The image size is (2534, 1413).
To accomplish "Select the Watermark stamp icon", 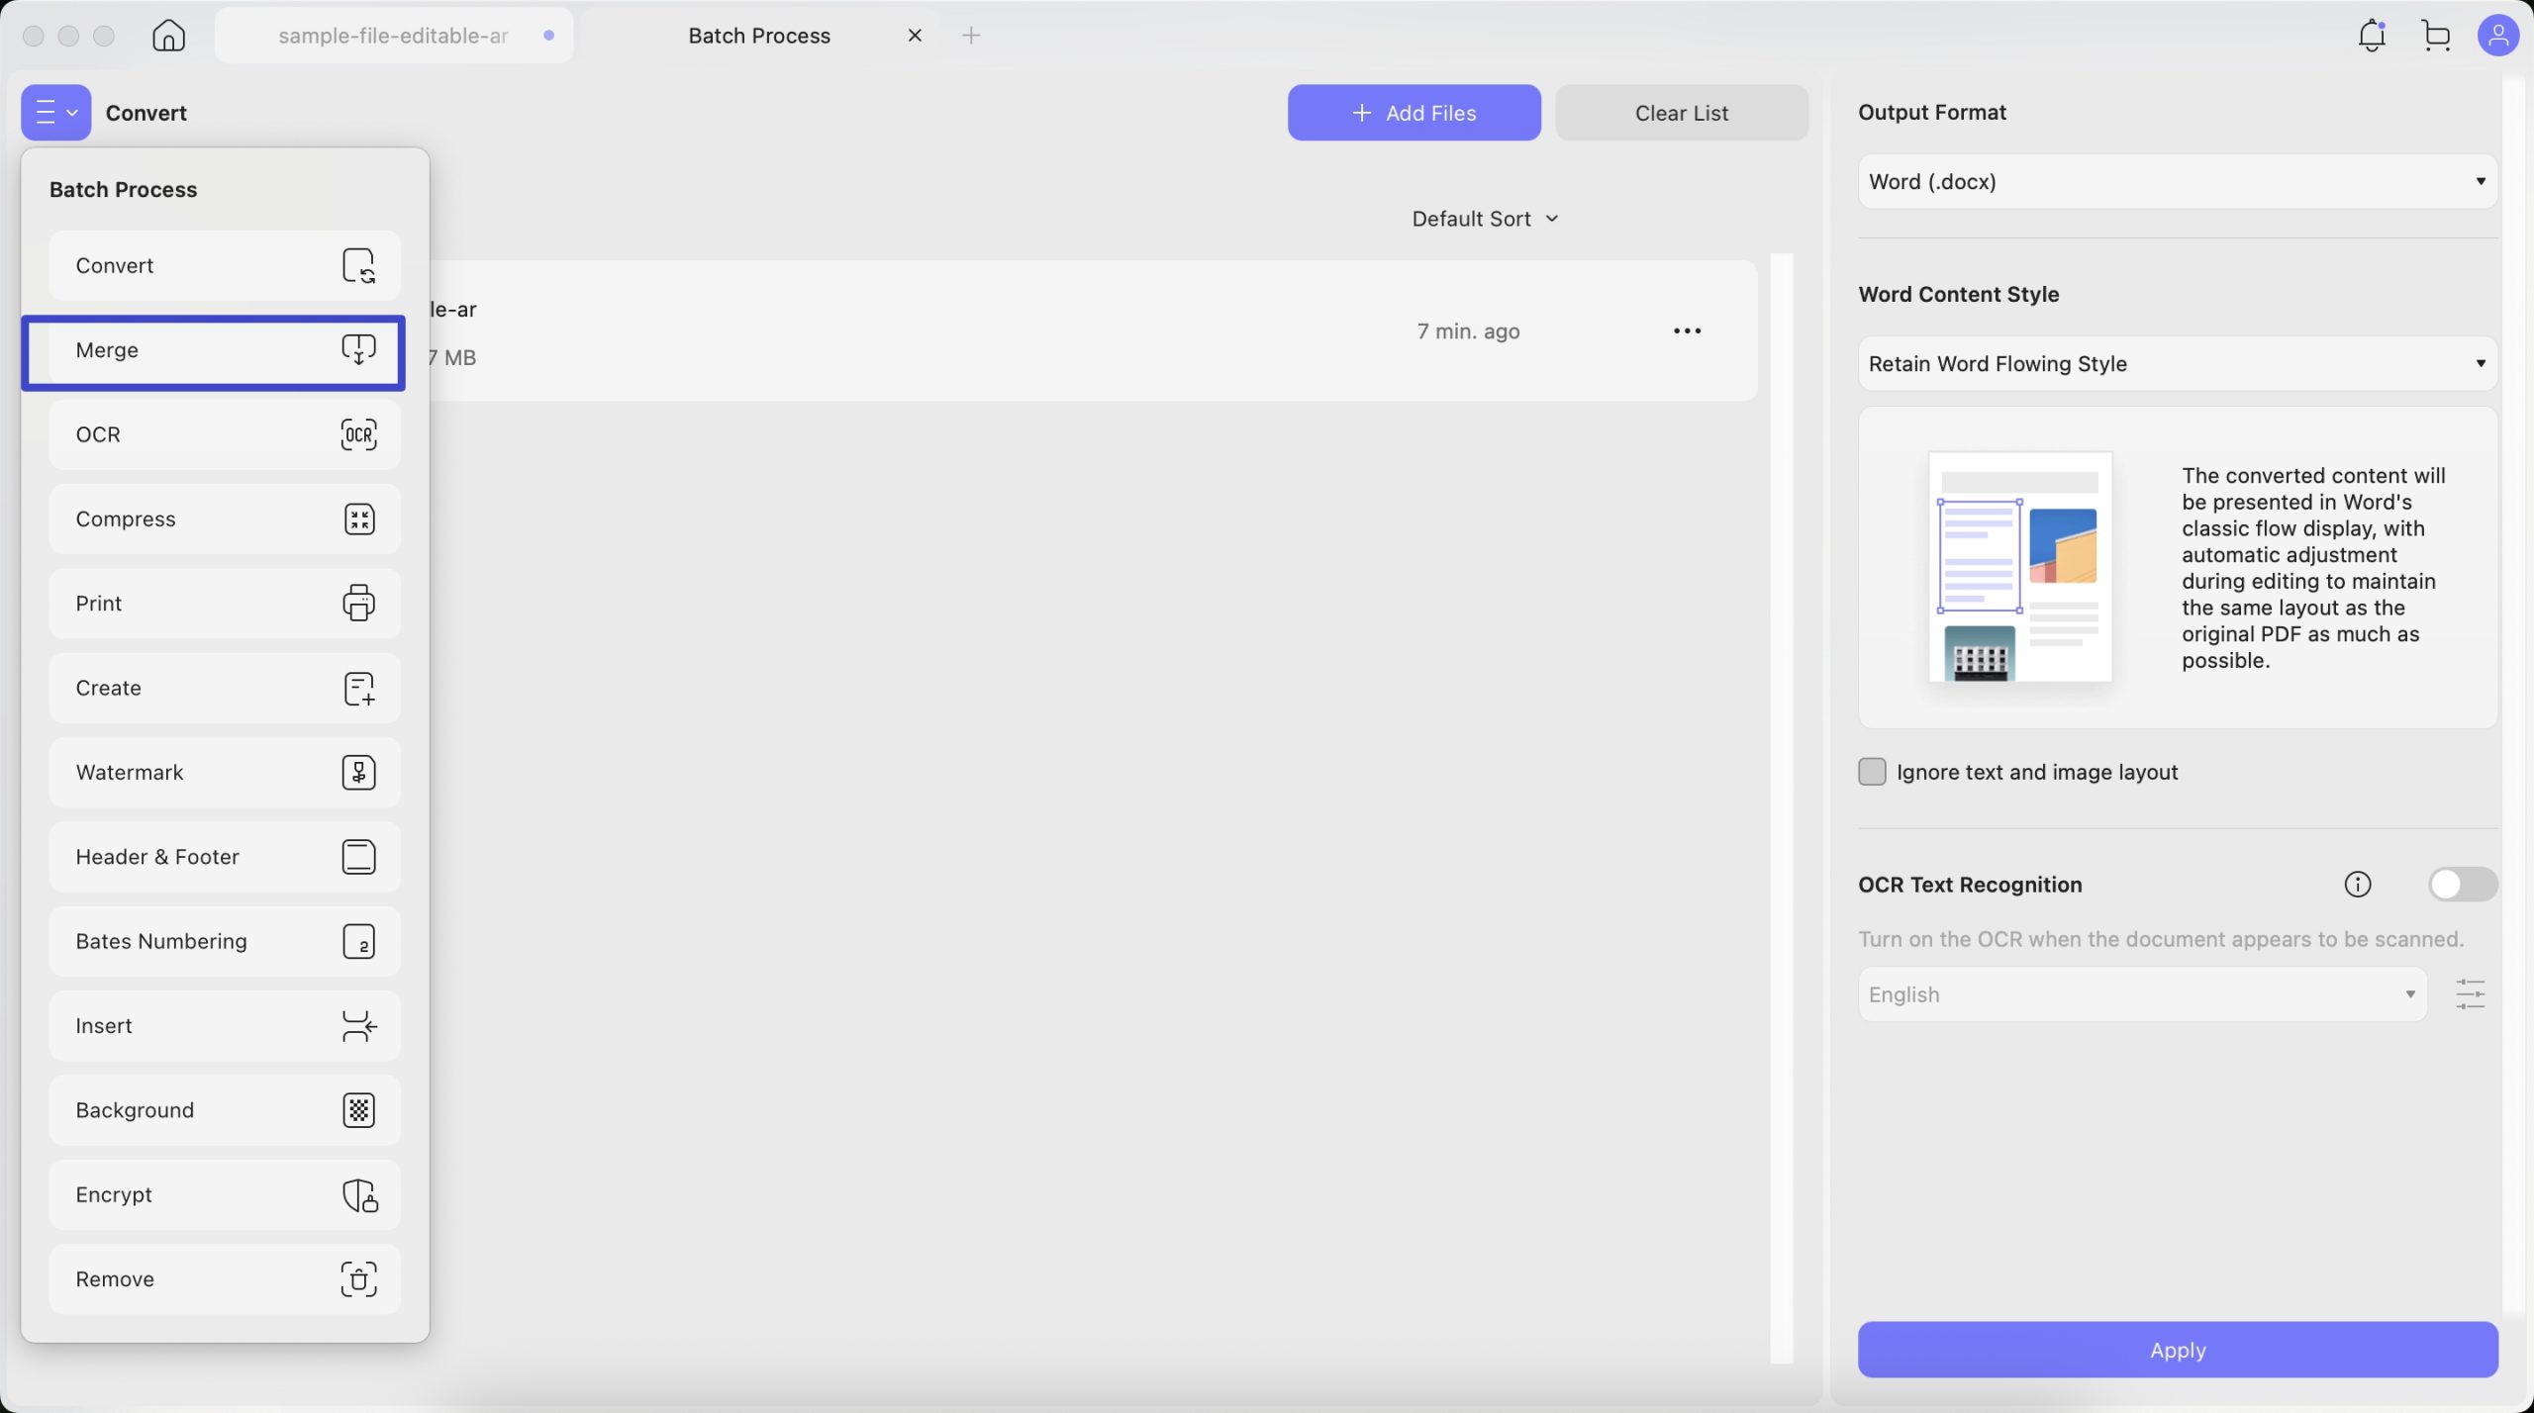I will [358, 772].
